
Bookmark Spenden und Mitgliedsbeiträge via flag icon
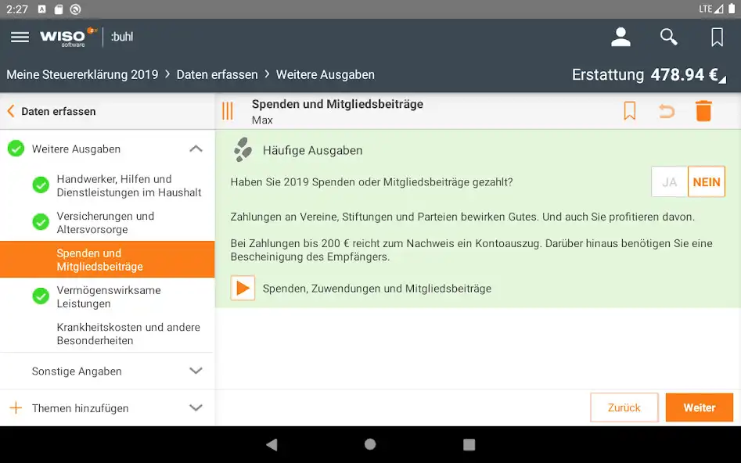(629, 110)
